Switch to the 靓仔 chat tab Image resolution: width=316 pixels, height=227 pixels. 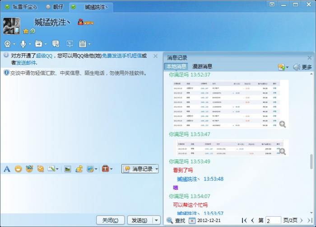click(x=55, y=7)
